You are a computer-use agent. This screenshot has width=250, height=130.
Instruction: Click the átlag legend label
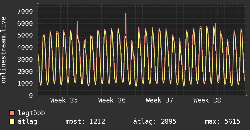point(27,122)
